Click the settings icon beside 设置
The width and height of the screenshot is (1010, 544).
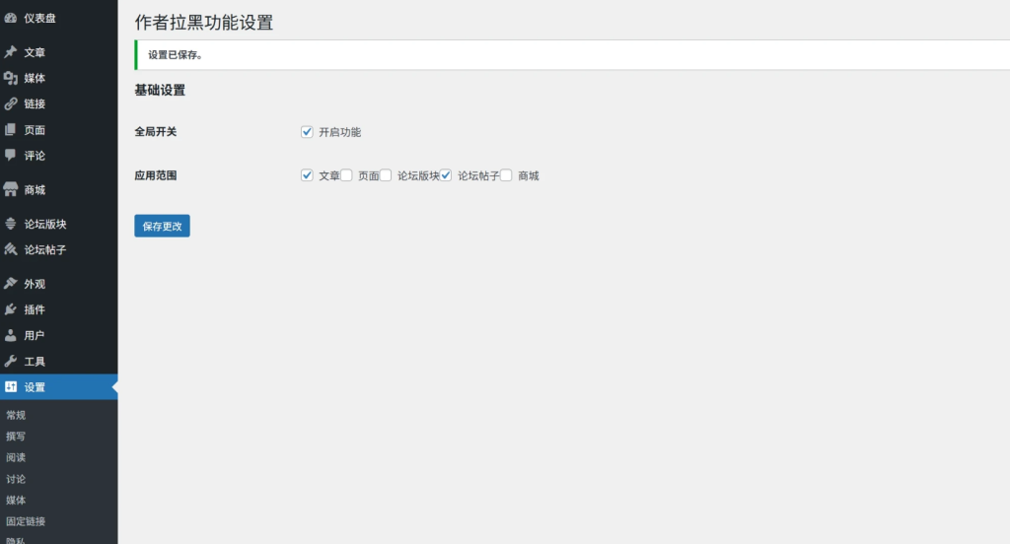10,387
